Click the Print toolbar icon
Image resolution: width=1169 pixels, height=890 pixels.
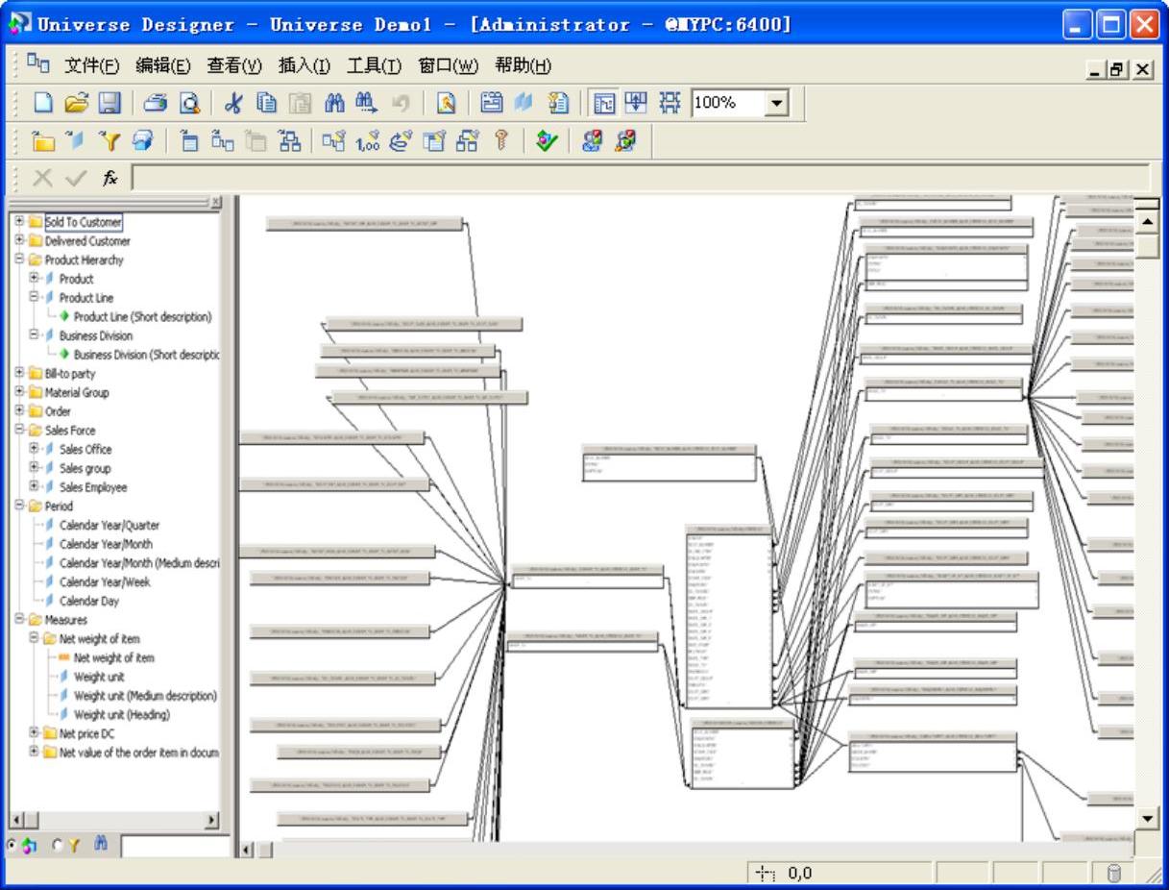155,102
